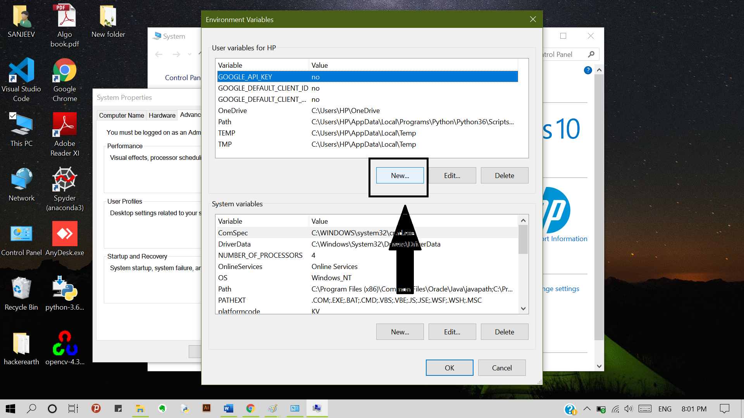Click New under User variables

pos(400,176)
